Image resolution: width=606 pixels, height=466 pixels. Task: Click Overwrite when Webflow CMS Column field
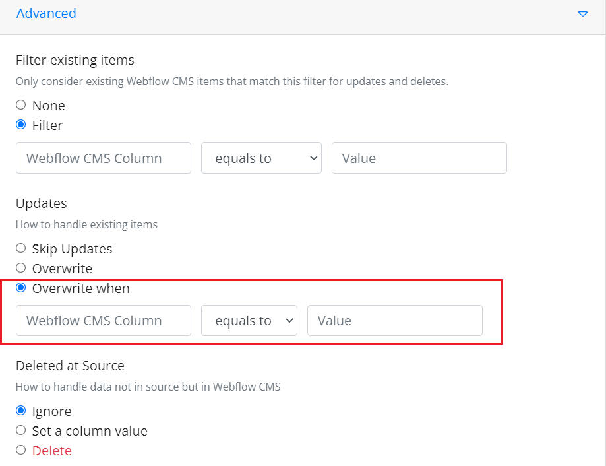(103, 320)
